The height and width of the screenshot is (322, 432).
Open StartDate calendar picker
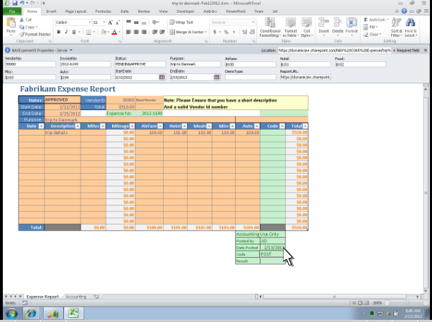tap(162, 78)
